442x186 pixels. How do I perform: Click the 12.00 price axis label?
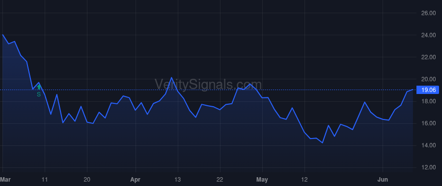tap(428, 167)
